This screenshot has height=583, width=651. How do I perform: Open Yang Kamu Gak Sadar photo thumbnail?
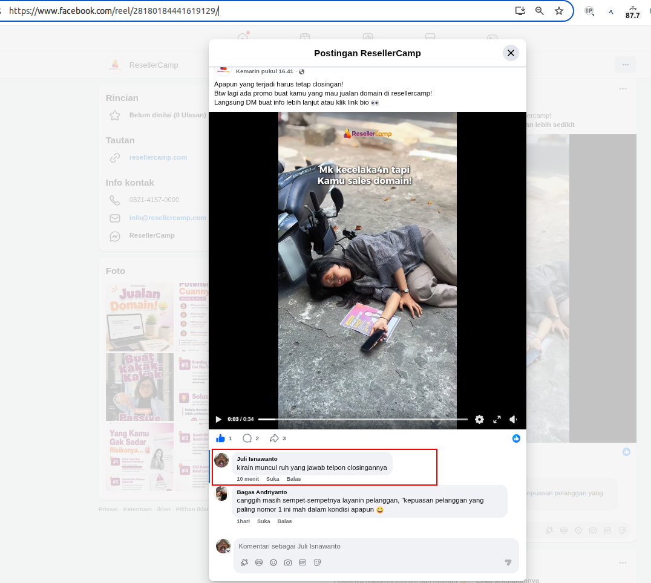[140, 457]
